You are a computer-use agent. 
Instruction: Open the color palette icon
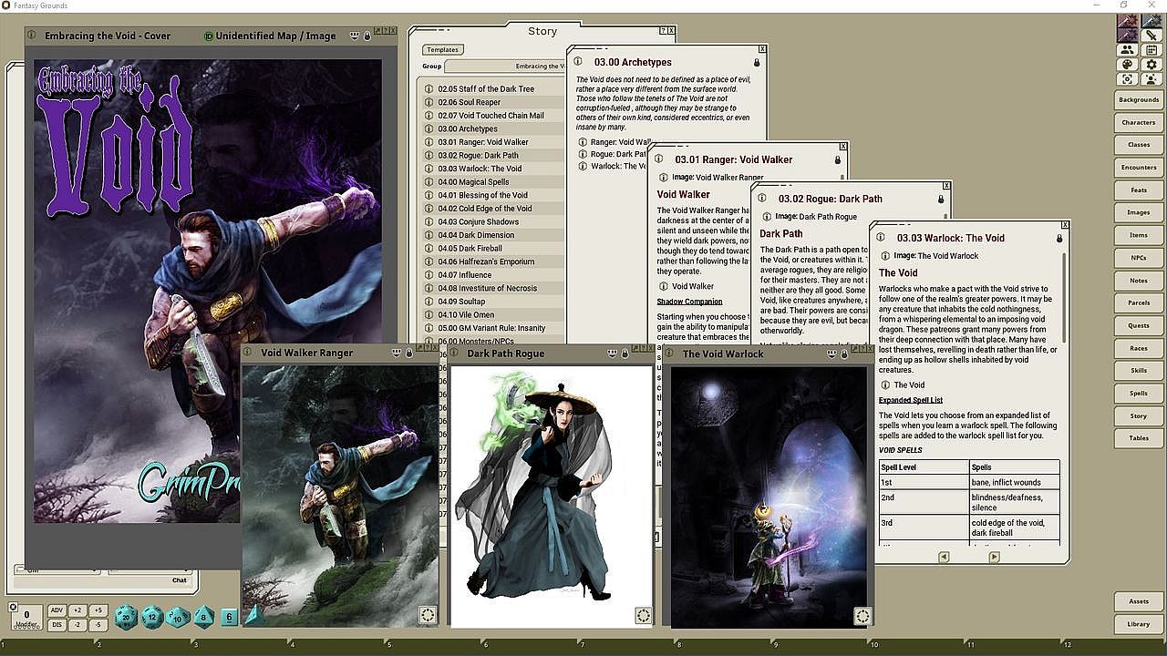click(1127, 65)
